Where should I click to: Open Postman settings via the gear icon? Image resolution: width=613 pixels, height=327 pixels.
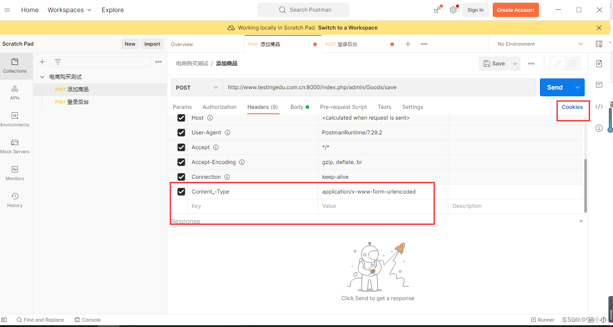[x=453, y=9]
